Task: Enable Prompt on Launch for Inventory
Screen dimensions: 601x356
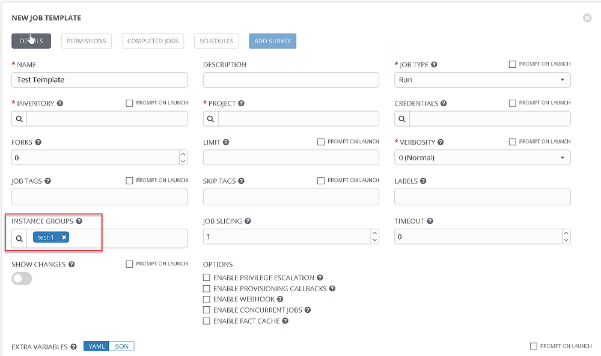Action: [129, 103]
